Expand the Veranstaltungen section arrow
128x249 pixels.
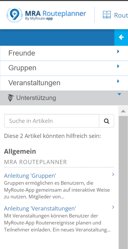click(x=118, y=81)
